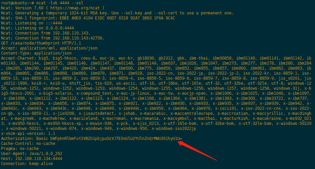Click the GET /casa/node/thumbprint request line
This screenshot has width=315, height=169.
pos(41,43)
